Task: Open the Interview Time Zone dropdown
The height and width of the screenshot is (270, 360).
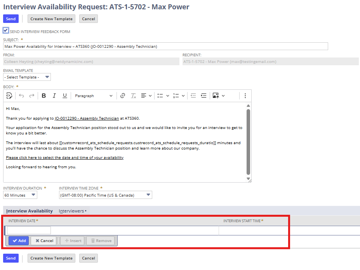Action: pos(105,195)
